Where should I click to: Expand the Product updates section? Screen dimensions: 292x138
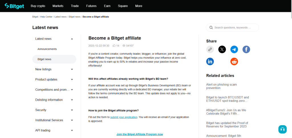[72, 79]
